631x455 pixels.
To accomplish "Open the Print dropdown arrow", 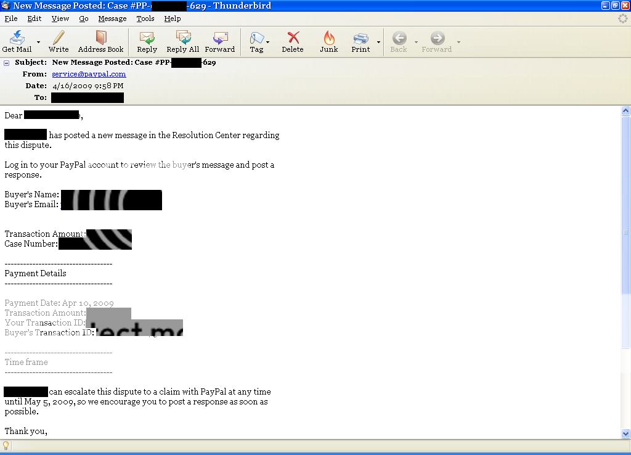I will pos(378,43).
